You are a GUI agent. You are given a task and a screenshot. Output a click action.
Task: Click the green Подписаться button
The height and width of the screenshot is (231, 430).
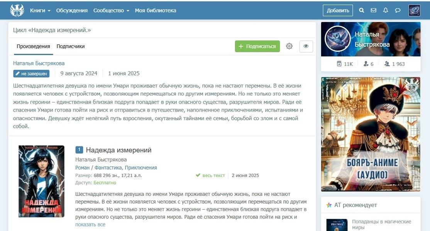(257, 46)
